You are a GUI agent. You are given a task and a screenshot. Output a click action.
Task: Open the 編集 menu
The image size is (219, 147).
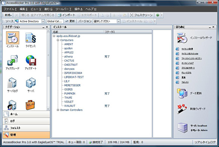pyautogui.click(x=23, y=9)
